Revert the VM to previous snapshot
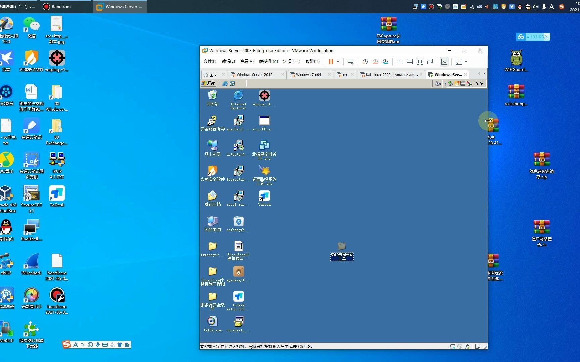The image size is (580, 362). pyautogui.click(x=375, y=62)
